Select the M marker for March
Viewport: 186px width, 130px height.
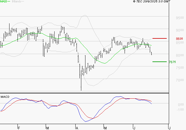pos(47,128)
